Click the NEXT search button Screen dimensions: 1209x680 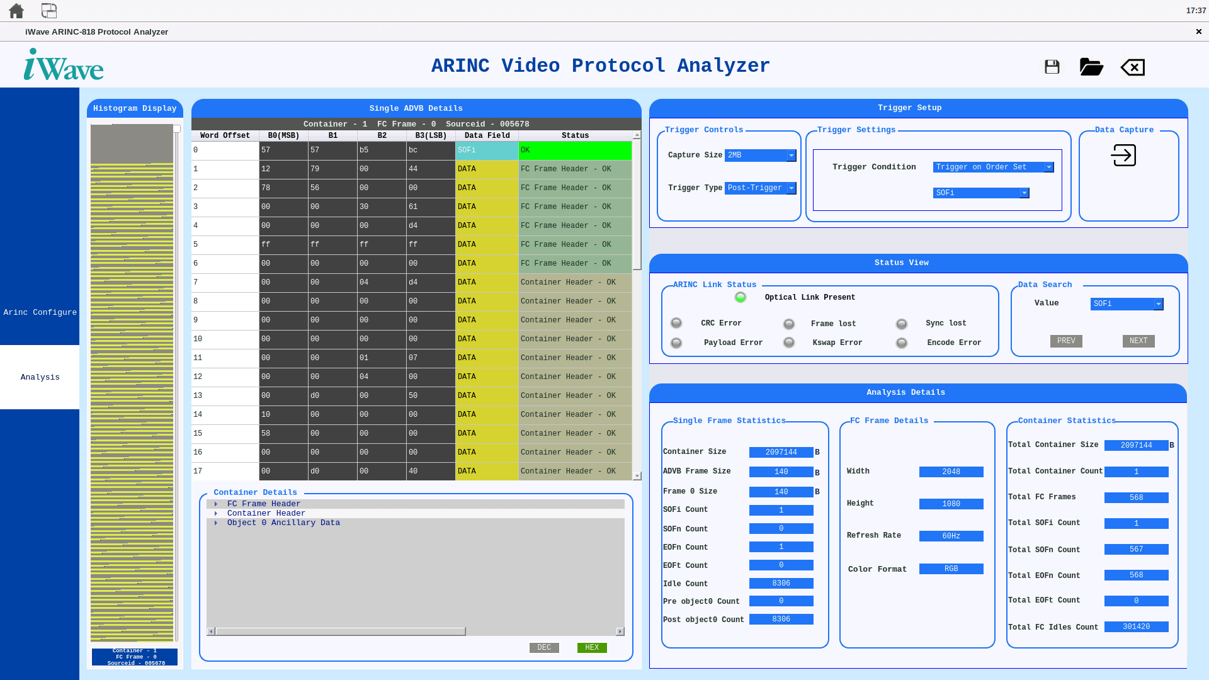pos(1138,341)
